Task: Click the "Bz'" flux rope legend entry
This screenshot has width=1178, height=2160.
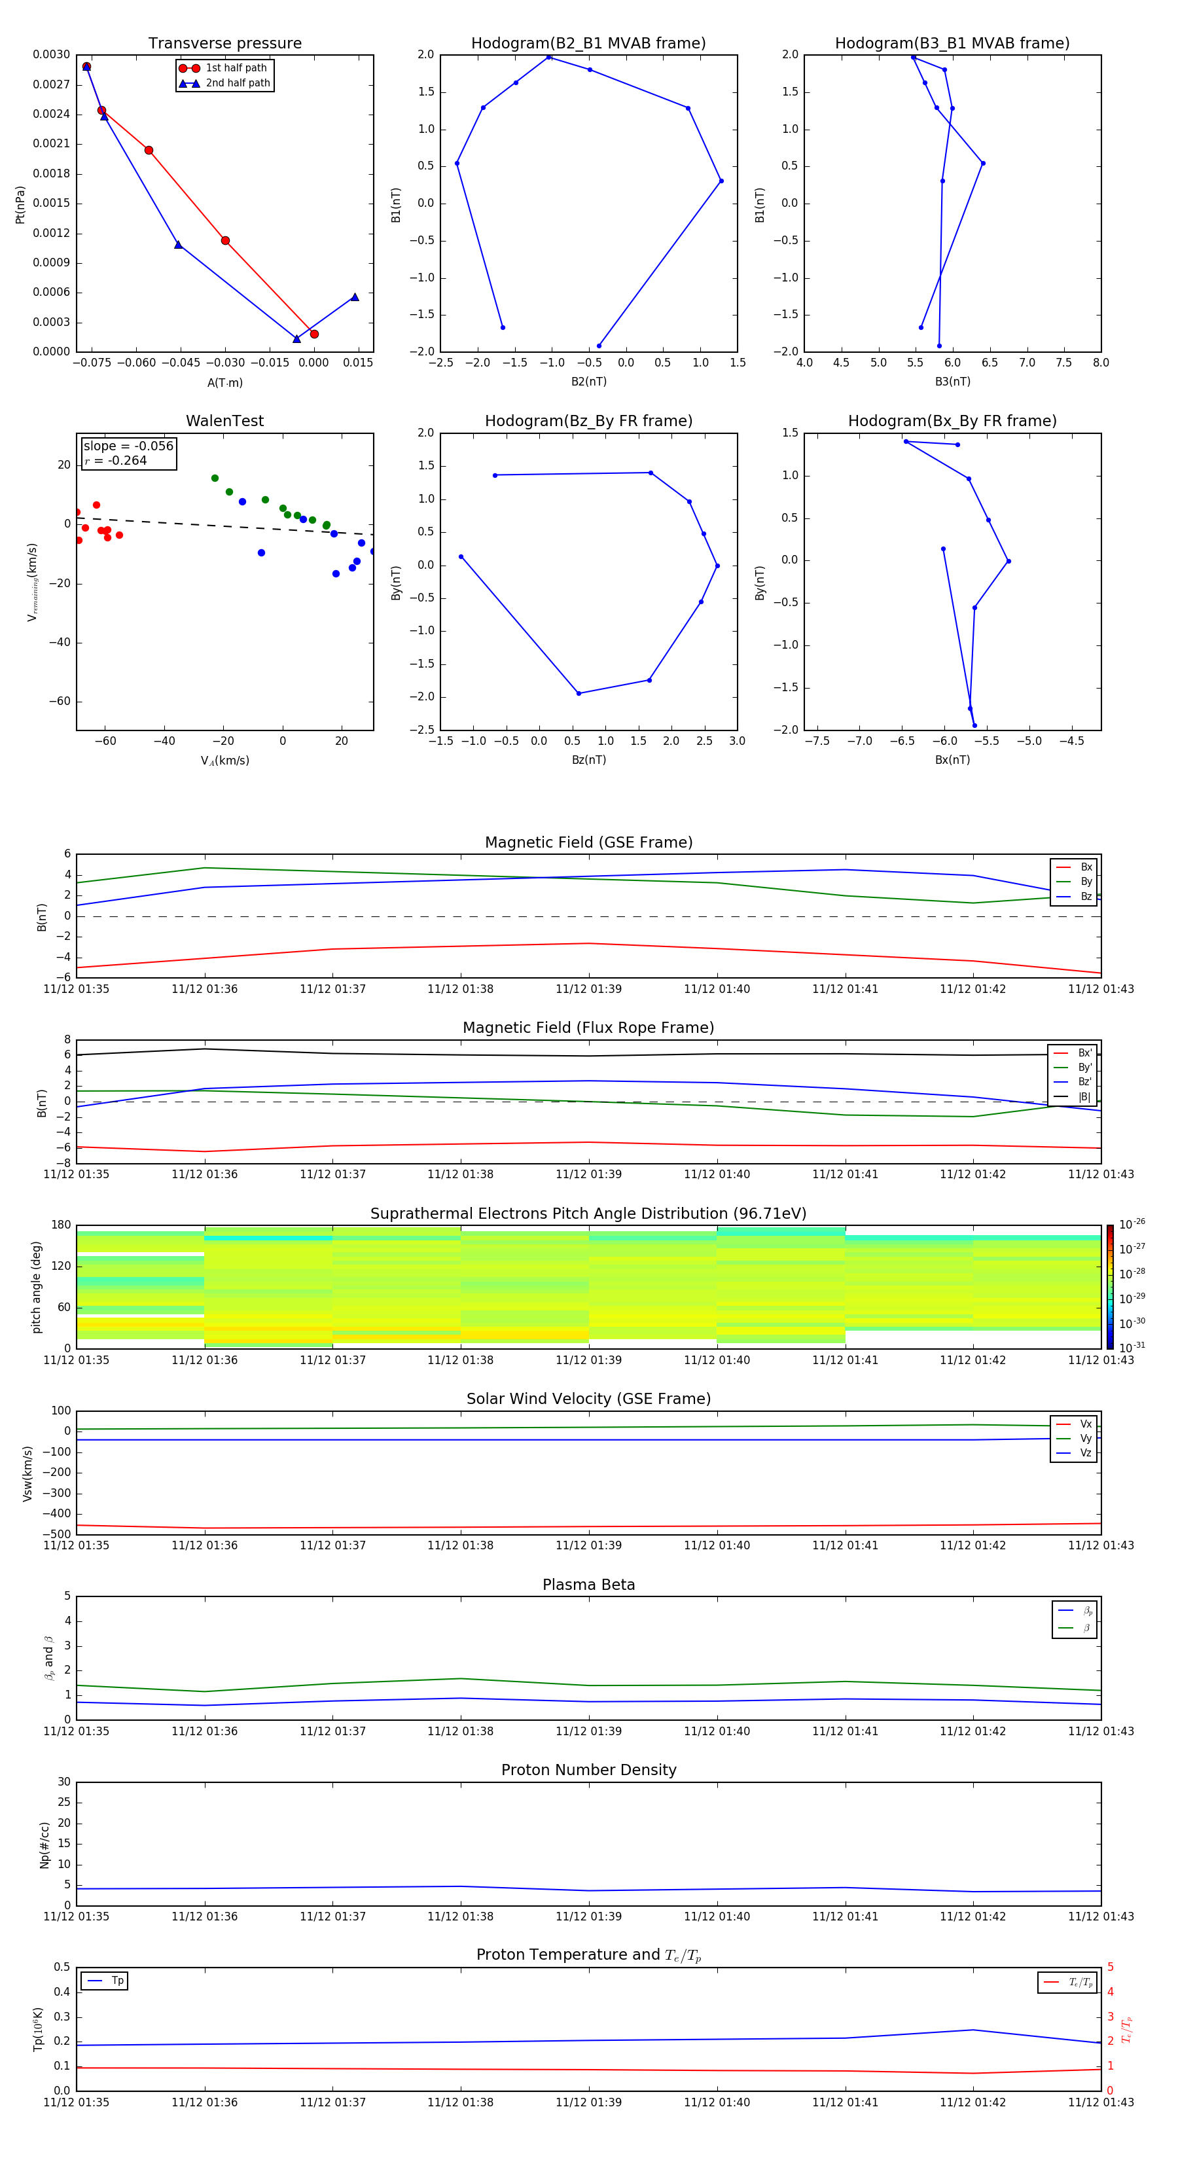Action: pos(1073,1082)
